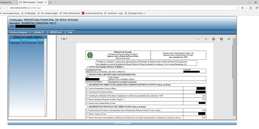The width and height of the screenshot is (259, 129).
Task: Select the WEBCard tab
Action: [55, 32]
